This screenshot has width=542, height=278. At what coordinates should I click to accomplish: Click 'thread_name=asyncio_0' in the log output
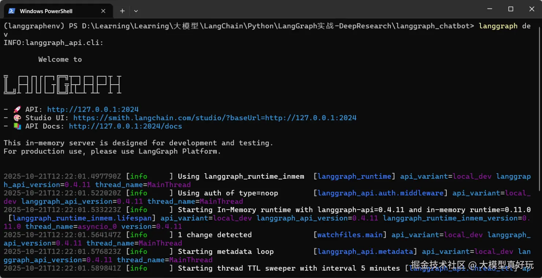(71, 227)
